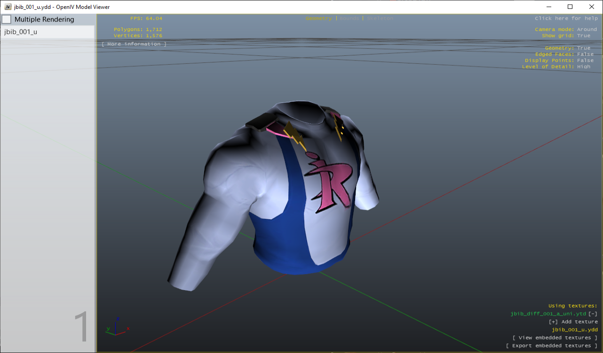Remove jbib_diff_001_a_uni.ytd texture with [-]

pos(593,314)
